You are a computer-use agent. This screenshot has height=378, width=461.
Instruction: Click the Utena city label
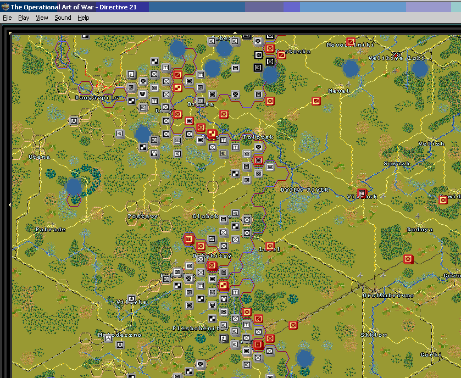[x=39, y=157]
